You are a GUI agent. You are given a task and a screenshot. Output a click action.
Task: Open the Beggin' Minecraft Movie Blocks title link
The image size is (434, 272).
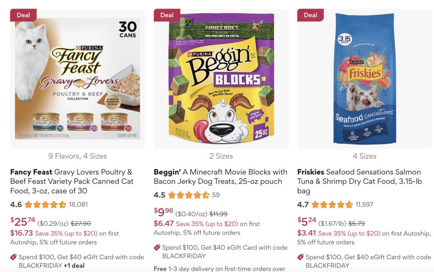[x=220, y=177]
